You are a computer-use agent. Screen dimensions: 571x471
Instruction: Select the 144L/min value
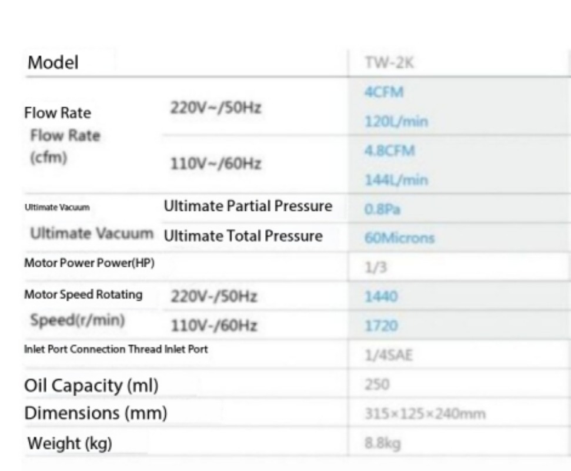click(x=396, y=180)
